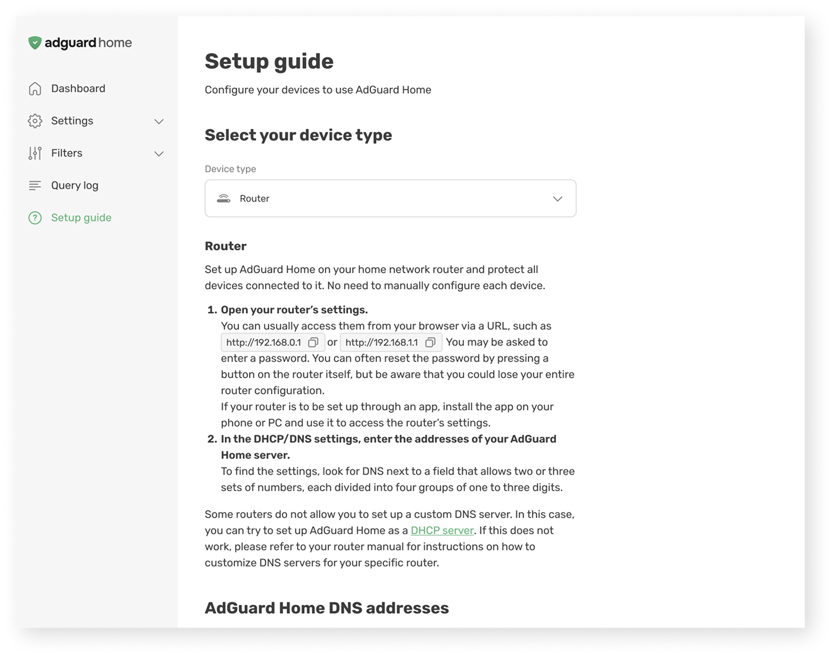Viewport: 834px width, 657px height.
Task: Click the 'Select your device type' heading
Action: pyautogui.click(x=298, y=135)
